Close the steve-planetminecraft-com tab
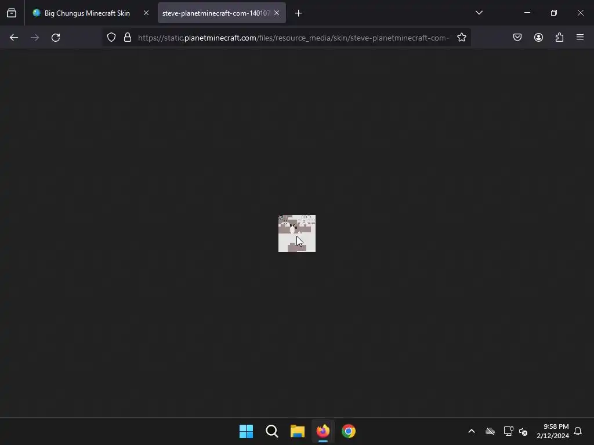 tap(277, 13)
